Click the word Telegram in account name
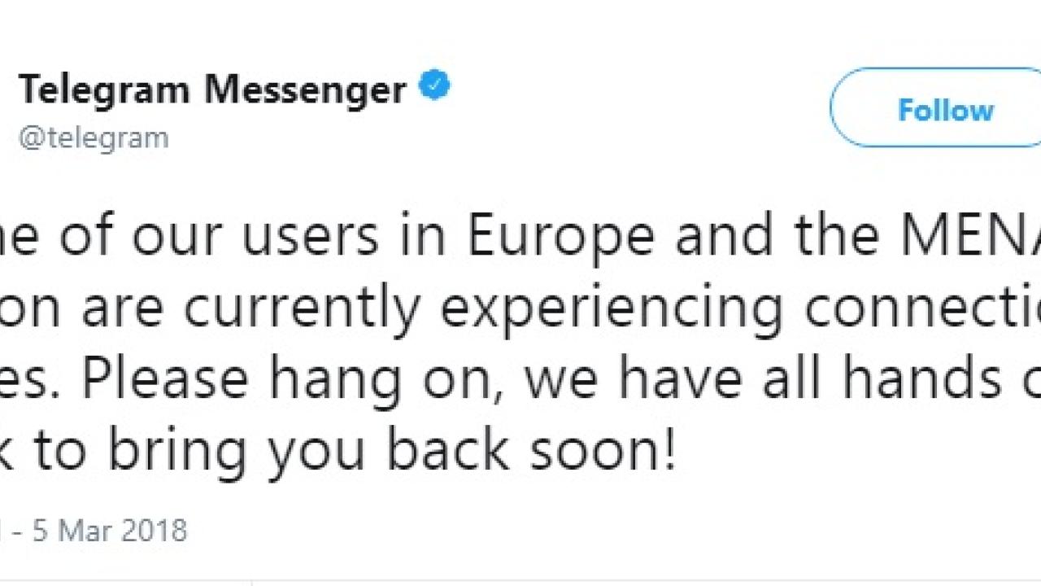This screenshot has height=586, width=1041. tap(104, 89)
